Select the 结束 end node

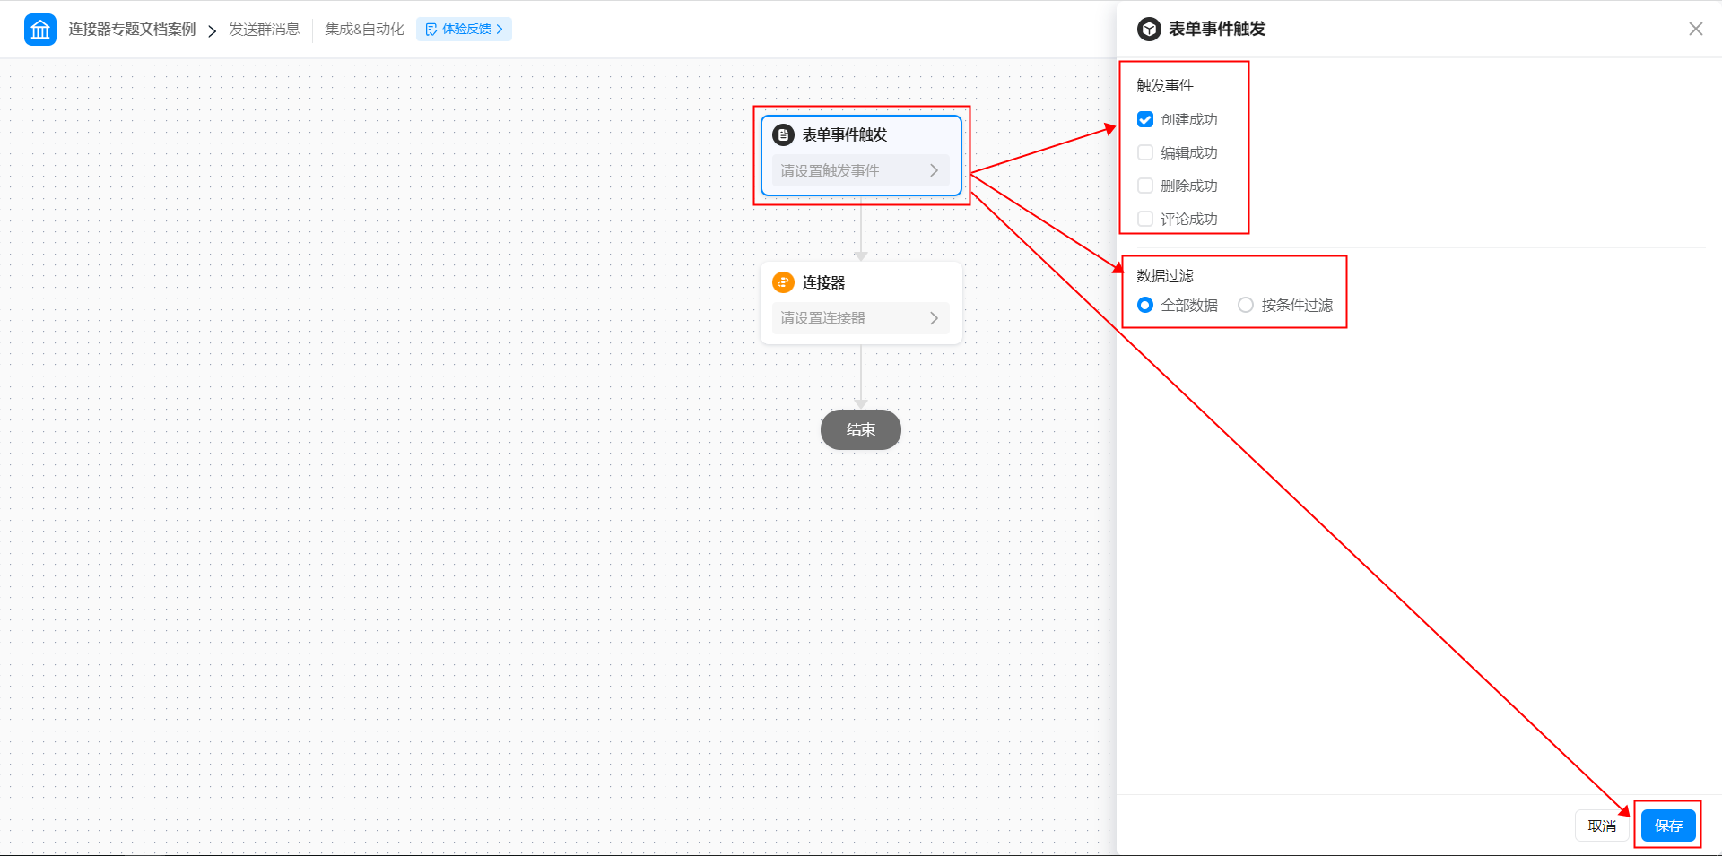click(861, 429)
